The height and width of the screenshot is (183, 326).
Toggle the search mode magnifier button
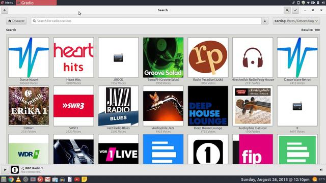point(287,10)
